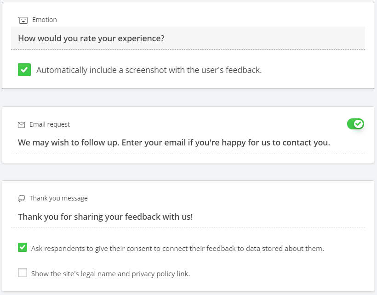This screenshot has height=295, width=377.
Task: Click the Thank you message section label
Action: tap(58, 198)
